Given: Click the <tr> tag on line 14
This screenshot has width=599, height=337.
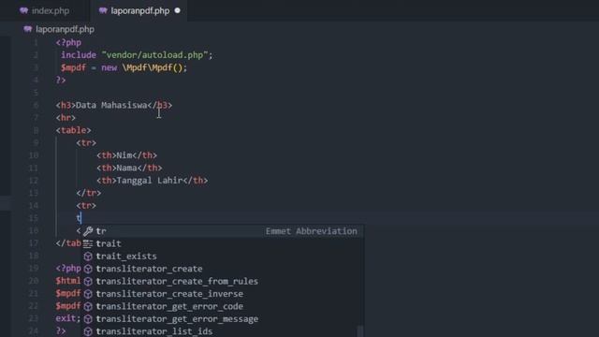Looking at the screenshot, I should click(x=86, y=206).
